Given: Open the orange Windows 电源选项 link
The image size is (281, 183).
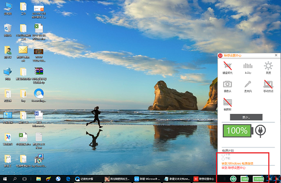Looking at the screenshot, I should (238, 163).
